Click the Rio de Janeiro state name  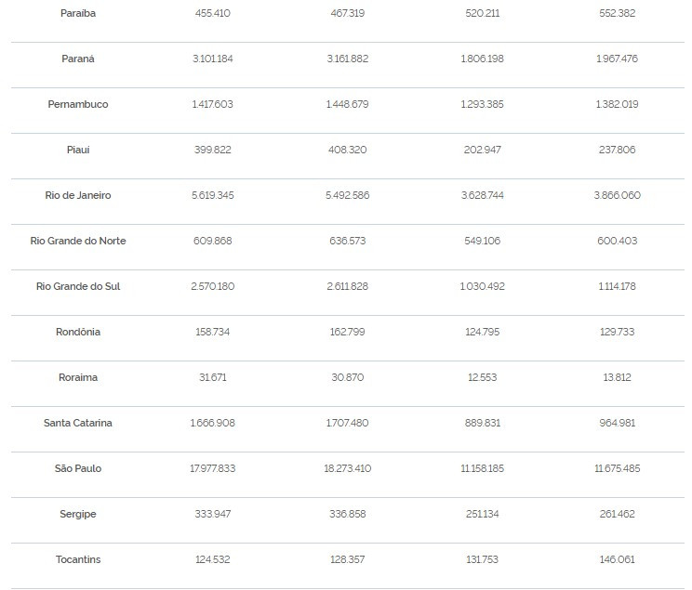tap(78, 195)
